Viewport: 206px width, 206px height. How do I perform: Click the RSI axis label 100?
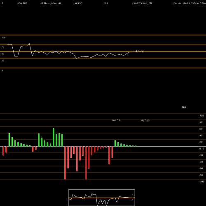click(x=4, y=37)
